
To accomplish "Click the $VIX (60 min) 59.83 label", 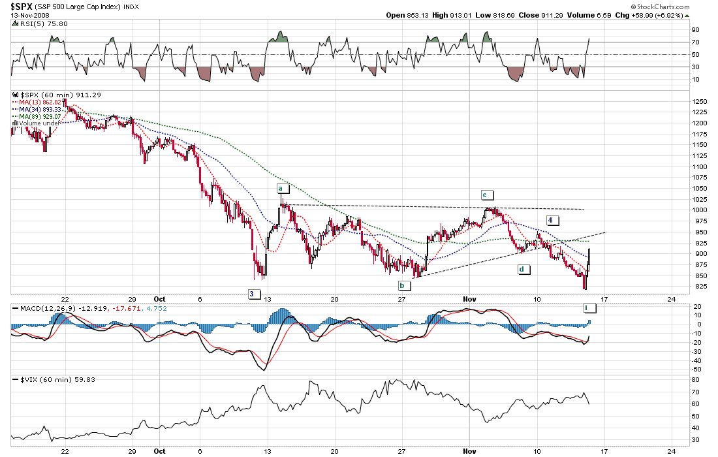I will pos(57,379).
